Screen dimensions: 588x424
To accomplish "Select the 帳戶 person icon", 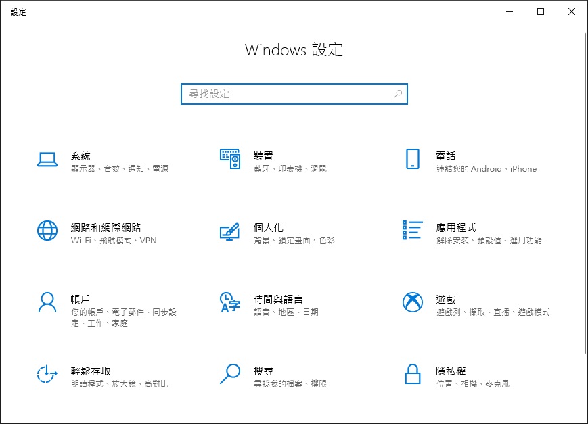I will 47,302.
